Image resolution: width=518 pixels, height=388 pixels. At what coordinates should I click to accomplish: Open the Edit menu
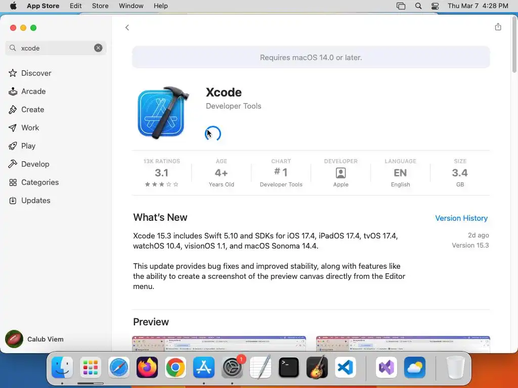[x=76, y=6]
